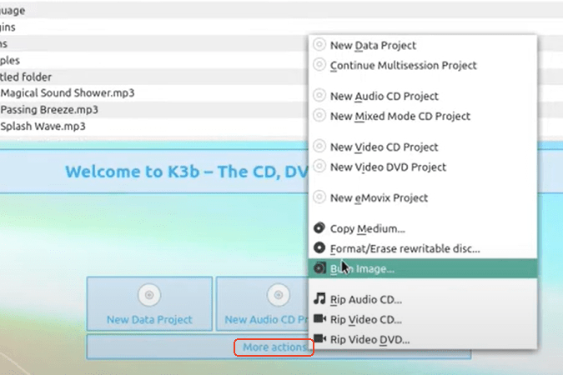
Task: Select New eMovix Project menu item
Action: pyautogui.click(x=379, y=197)
